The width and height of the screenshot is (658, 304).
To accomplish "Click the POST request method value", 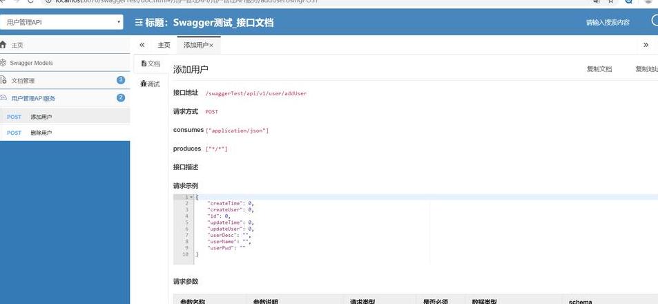I will coord(211,112).
